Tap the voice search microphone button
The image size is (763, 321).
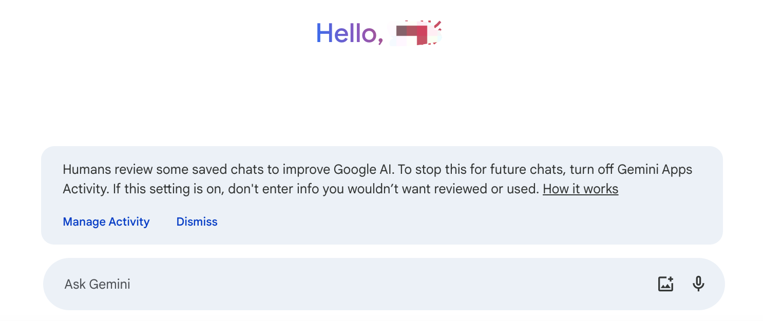(698, 284)
